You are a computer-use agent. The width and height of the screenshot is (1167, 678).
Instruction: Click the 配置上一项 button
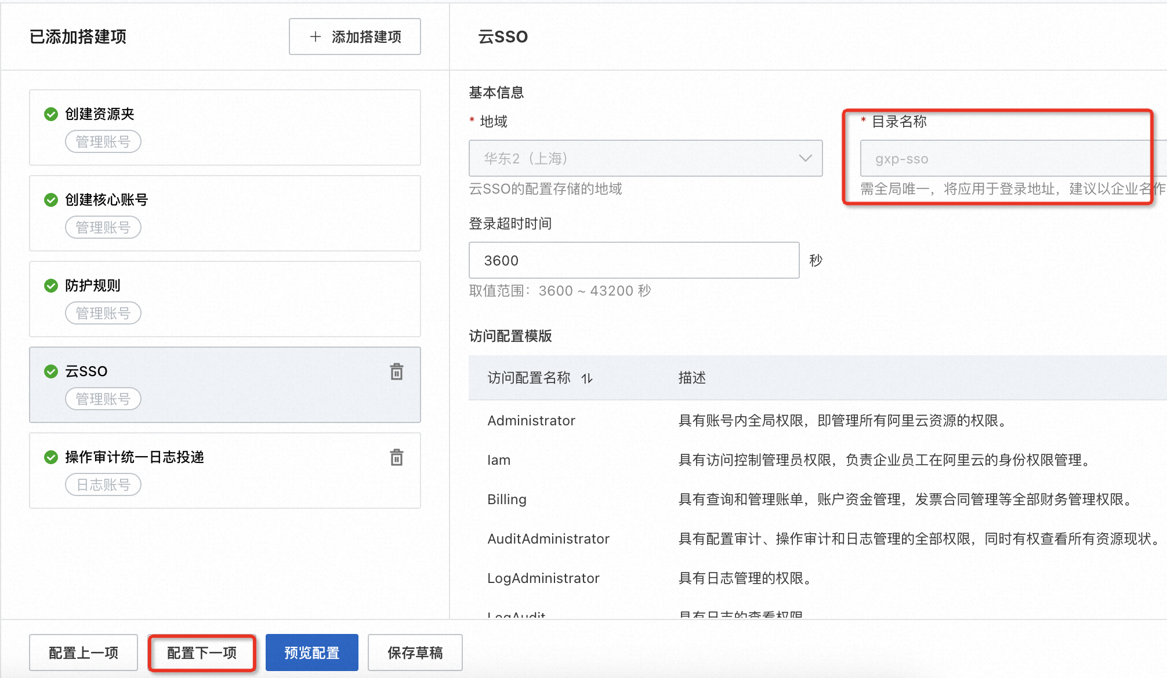point(84,653)
